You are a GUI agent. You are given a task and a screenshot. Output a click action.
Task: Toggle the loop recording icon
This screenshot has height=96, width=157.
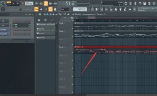55,4
